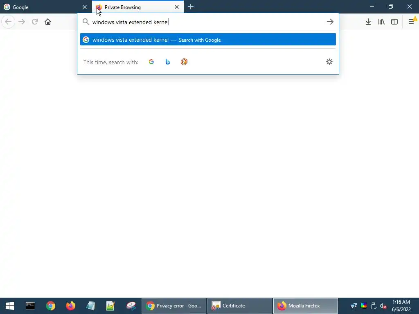
Task: Close the Private Browsing tab
Action: tap(177, 7)
